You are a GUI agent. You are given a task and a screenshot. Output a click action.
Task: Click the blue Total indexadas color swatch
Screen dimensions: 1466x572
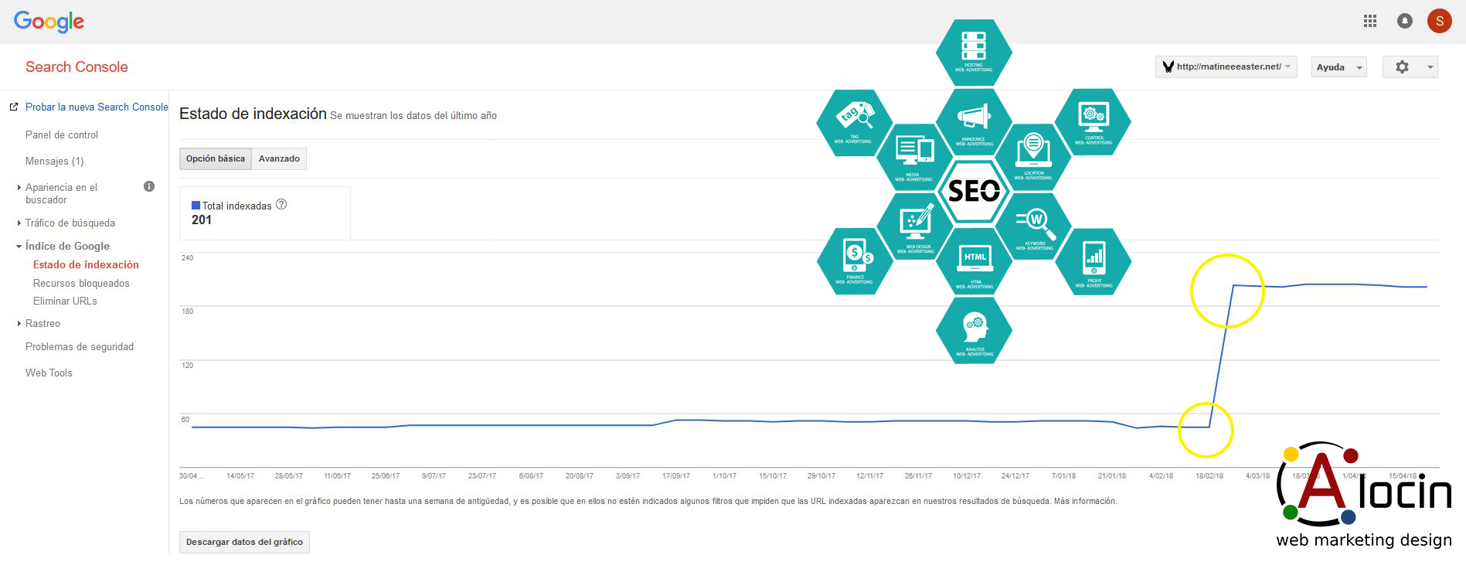click(x=196, y=206)
